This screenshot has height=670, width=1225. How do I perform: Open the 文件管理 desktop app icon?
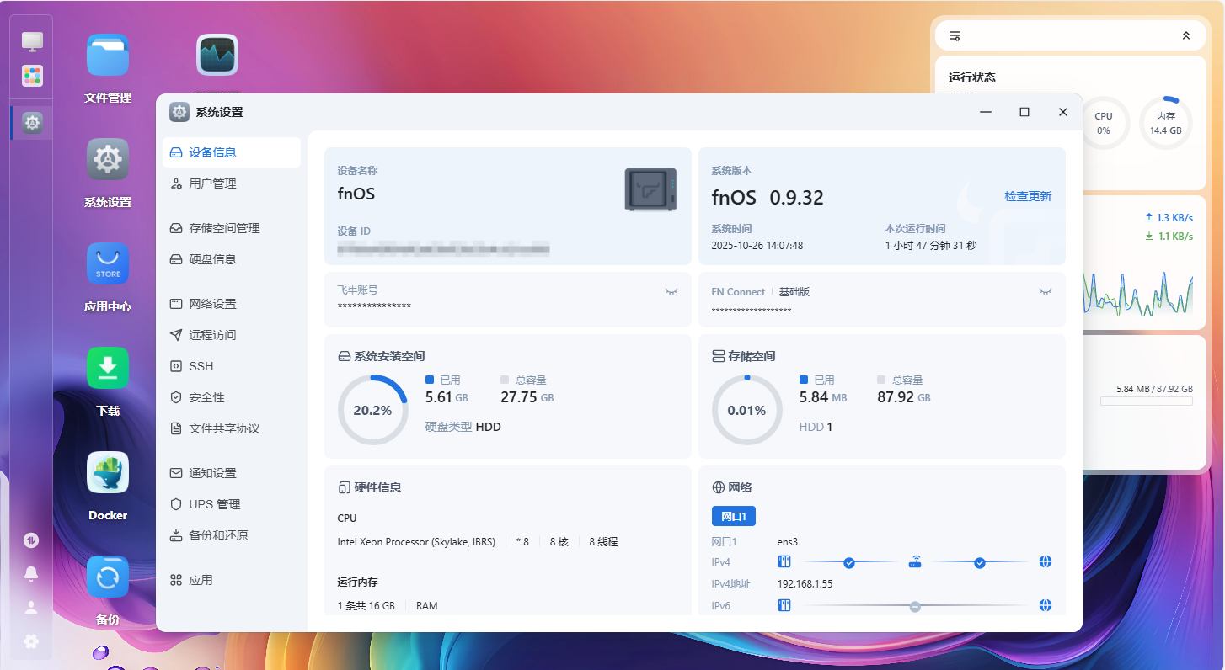pos(108,56)
